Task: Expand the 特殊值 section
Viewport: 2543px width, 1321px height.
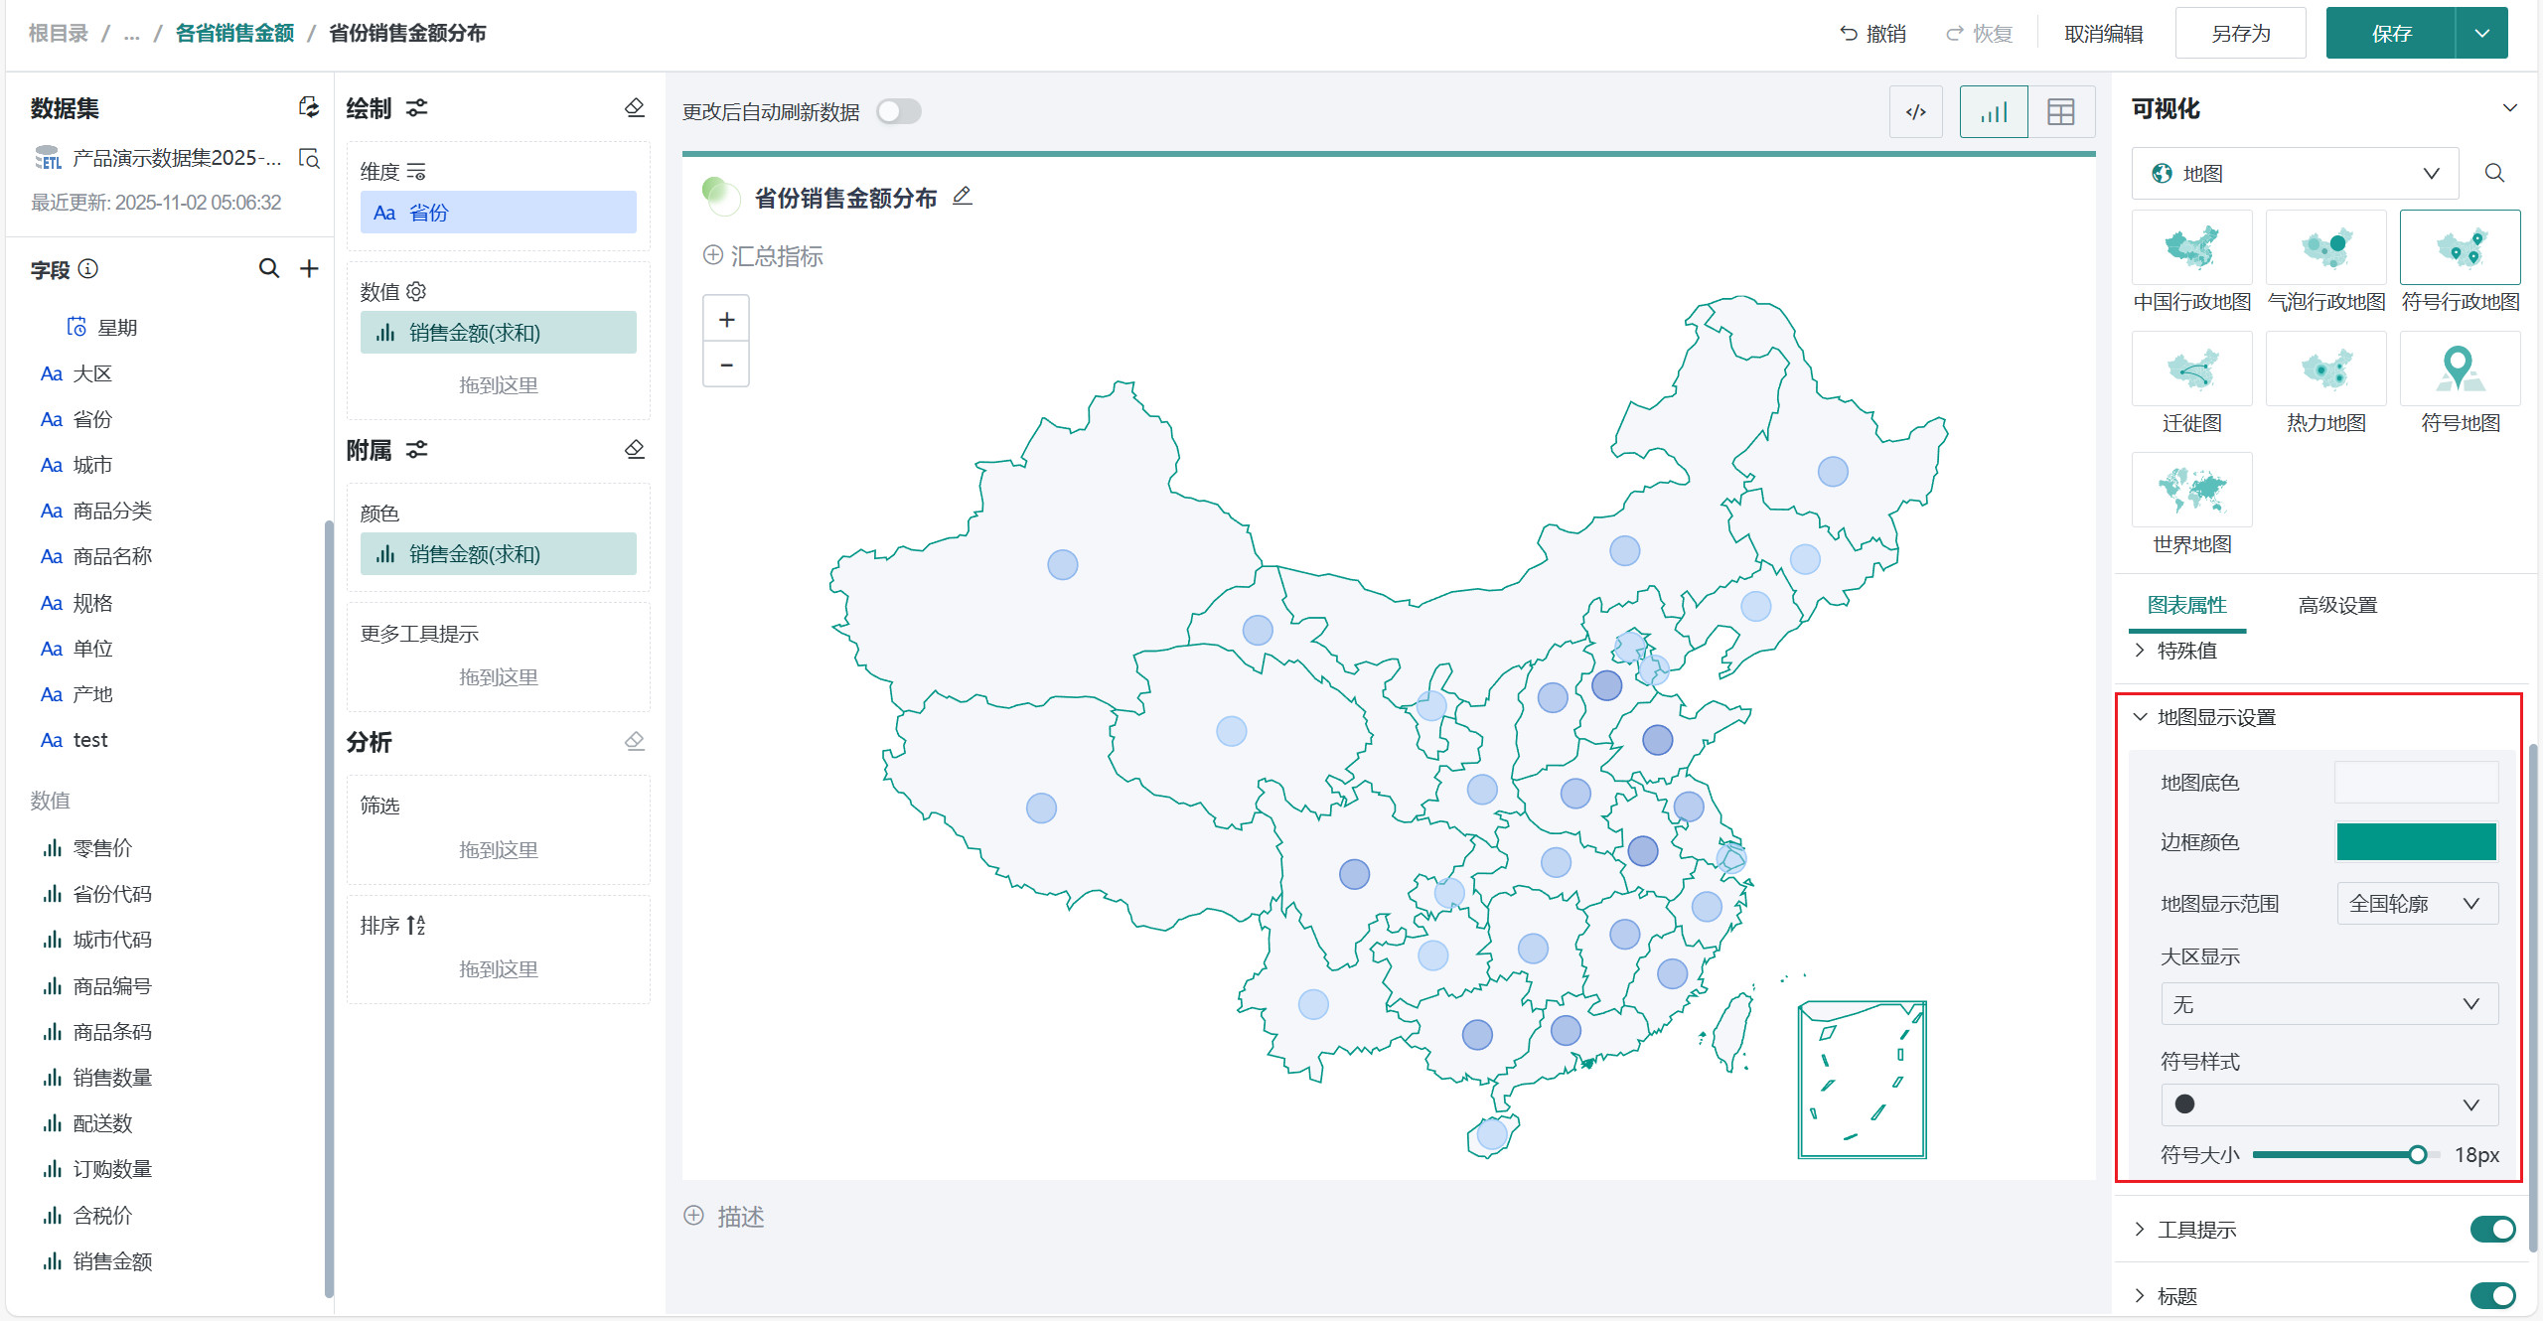Action: pos(2185,651)
